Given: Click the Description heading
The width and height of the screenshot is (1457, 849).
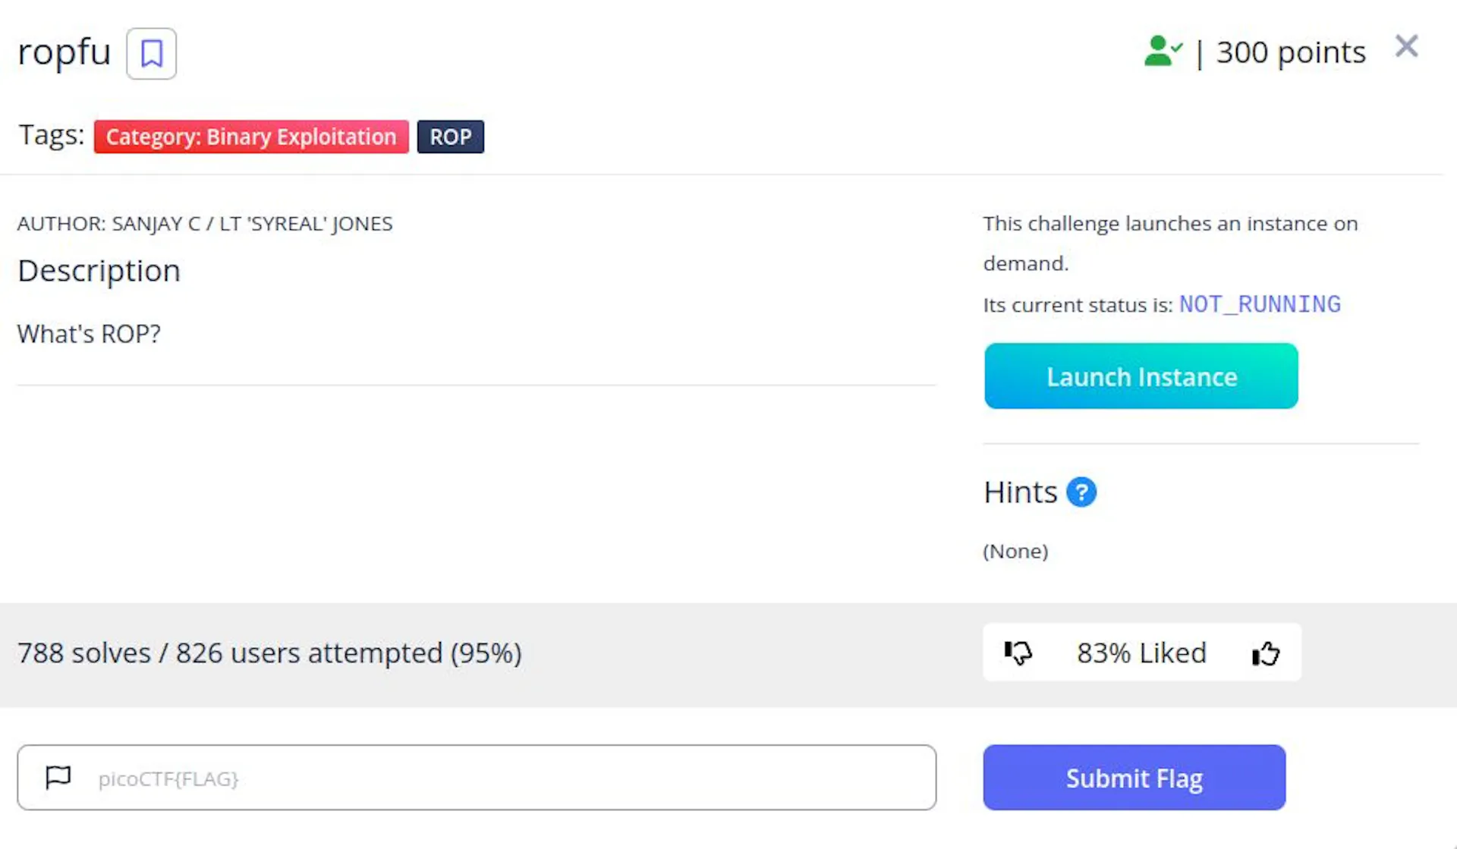Looking at the screenshot, I should pyautogui.click(x=99, y=271).
